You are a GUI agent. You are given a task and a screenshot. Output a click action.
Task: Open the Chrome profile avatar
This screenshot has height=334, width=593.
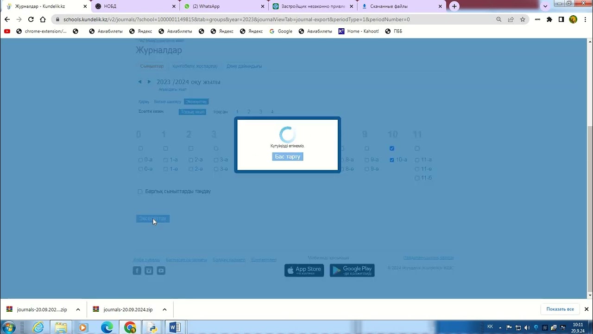(573, 19)
